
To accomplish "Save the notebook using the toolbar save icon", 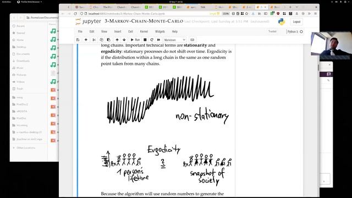I will click(78, 40).
